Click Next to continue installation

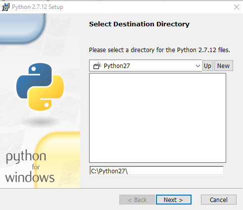[174, 200]
